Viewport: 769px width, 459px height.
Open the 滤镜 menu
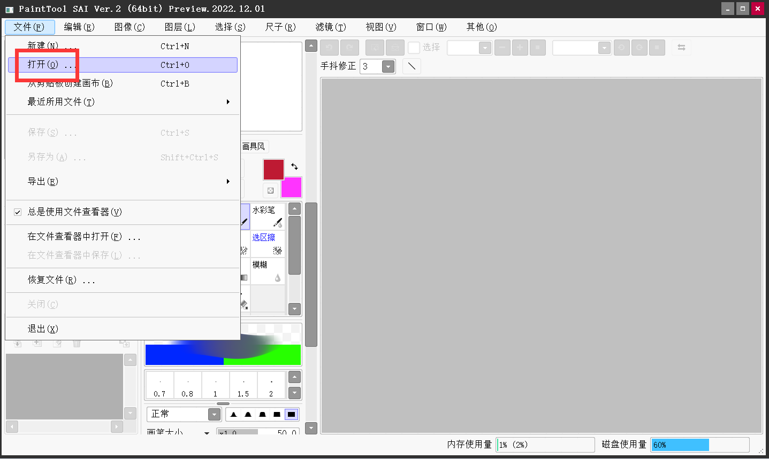331,27
